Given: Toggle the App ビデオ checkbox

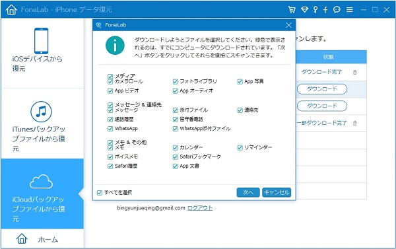Looking at the screenshot, I should (x=110, y=90).
